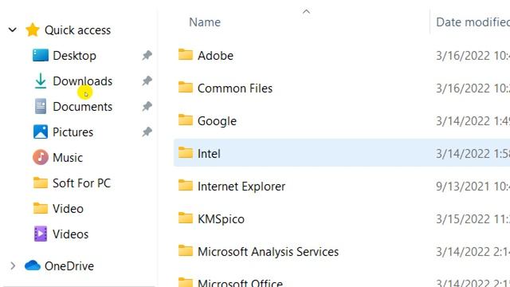
Task: Open Documents from the sidebar
Action: pyautogui.click(x=83, y=107)
